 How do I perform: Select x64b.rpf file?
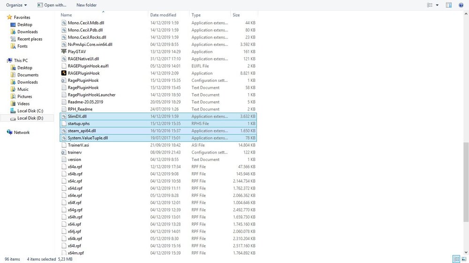pos(75,174)
